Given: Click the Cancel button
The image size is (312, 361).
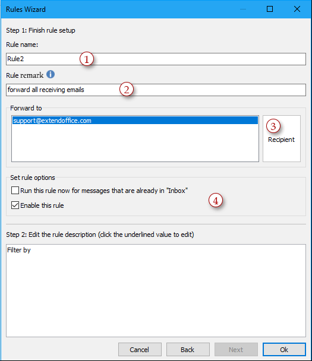Looking at the screenshot, I should pos(140,350).
